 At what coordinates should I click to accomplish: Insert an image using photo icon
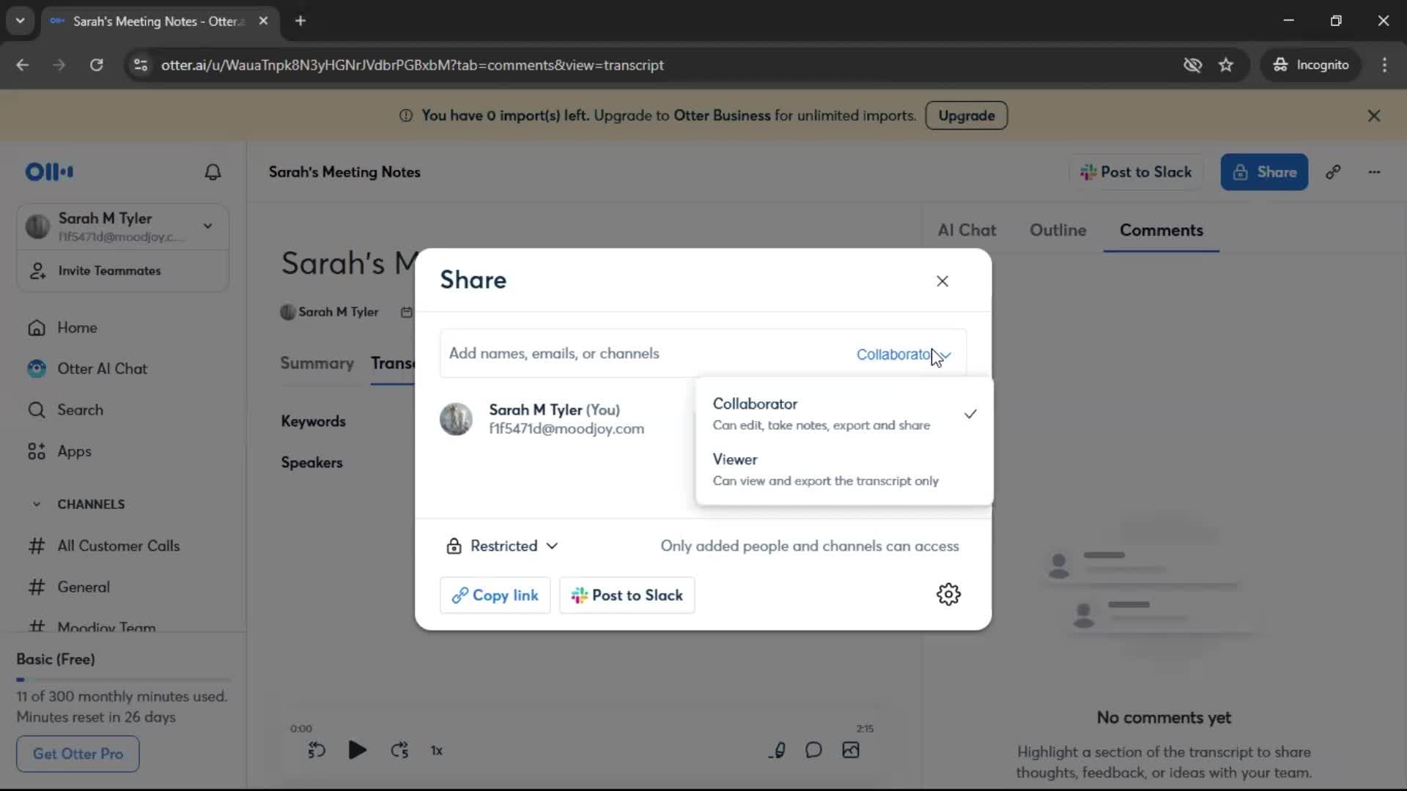point(851,750)
